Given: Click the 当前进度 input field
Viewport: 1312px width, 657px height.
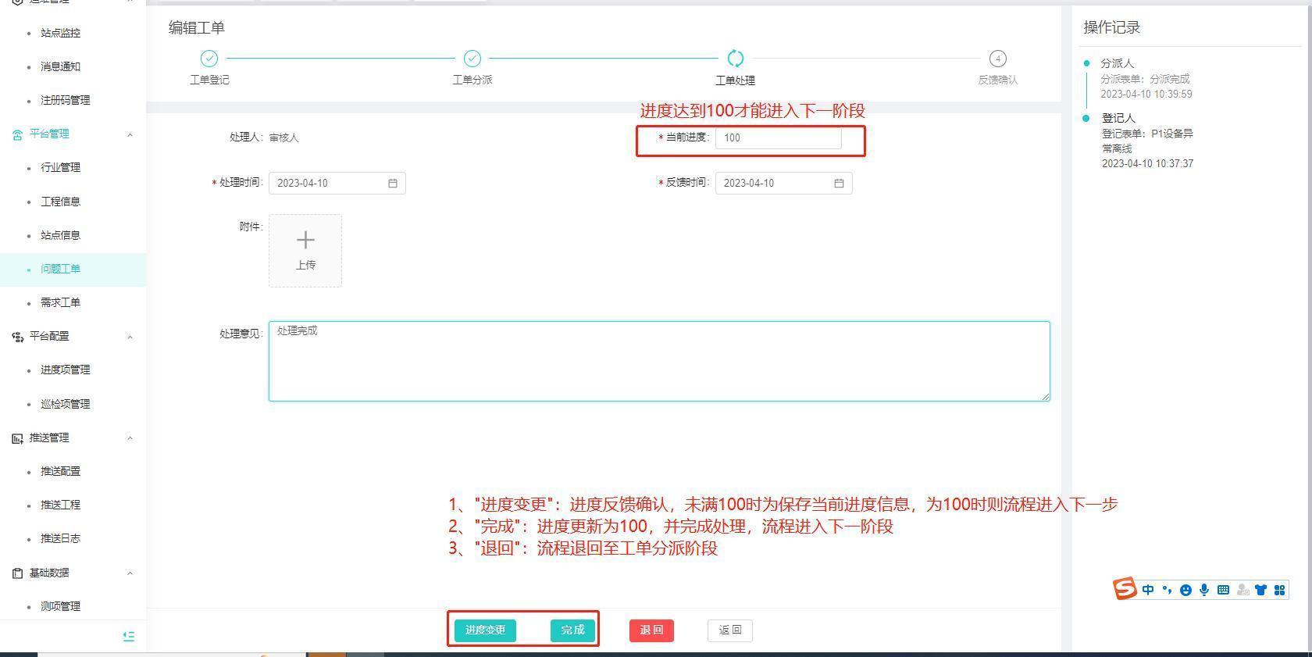Looking at the screenshot, I should tap(778, 138).
